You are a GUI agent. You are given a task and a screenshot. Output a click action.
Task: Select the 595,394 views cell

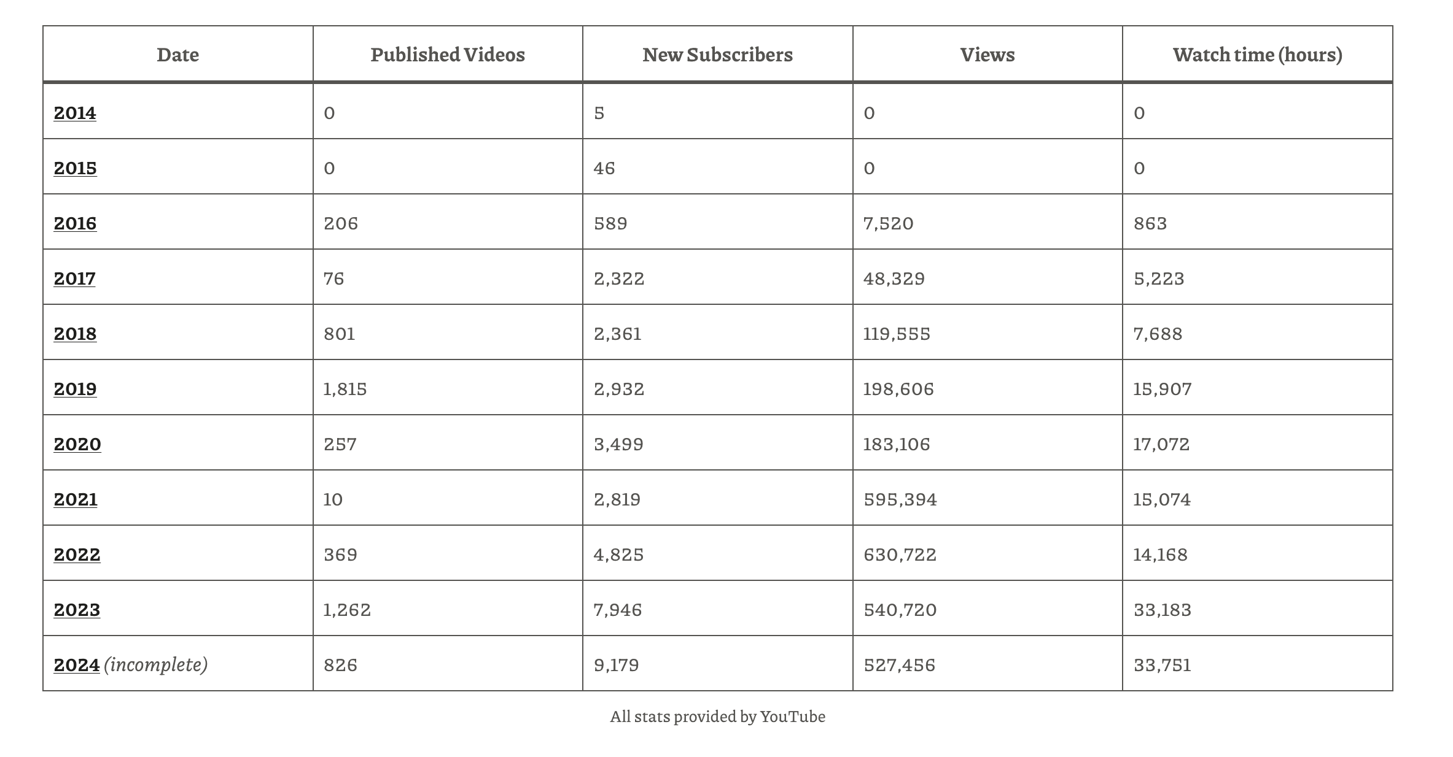(x=987, y=498)
